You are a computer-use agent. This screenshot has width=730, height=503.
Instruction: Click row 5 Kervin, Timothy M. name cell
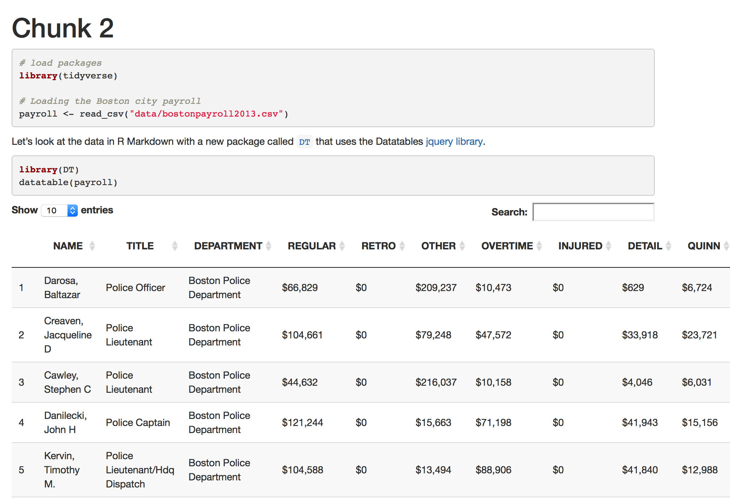[x=61, y=470]
